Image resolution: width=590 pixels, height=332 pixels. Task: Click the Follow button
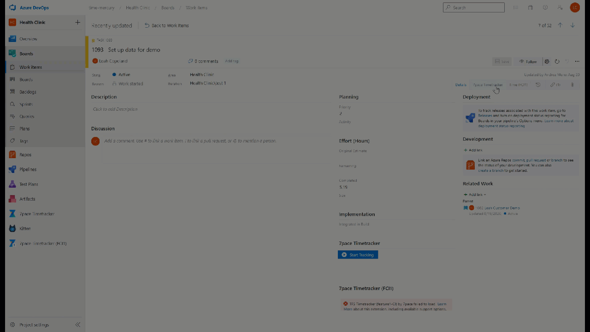point(527,61)
